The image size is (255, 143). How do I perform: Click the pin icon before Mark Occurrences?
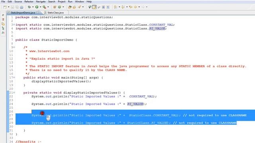click(x=90, y=7)
